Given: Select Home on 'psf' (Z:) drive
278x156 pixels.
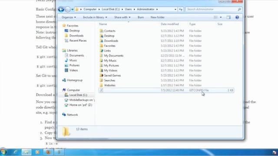Looking at the screenshot, I should 81,105.
